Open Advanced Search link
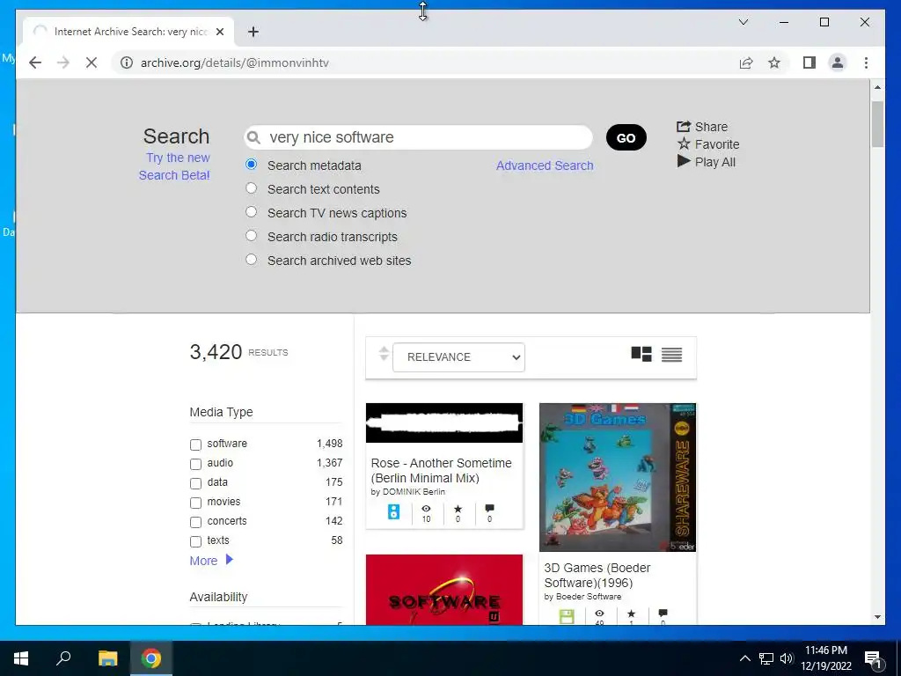 (x=545, y=165)
